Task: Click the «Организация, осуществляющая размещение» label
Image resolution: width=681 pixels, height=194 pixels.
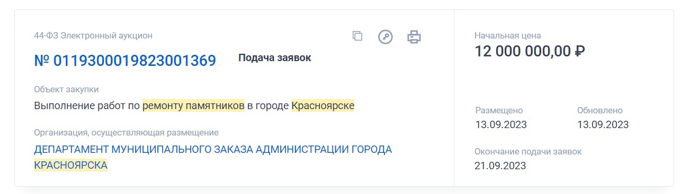Action: click(x=126, y=133)
